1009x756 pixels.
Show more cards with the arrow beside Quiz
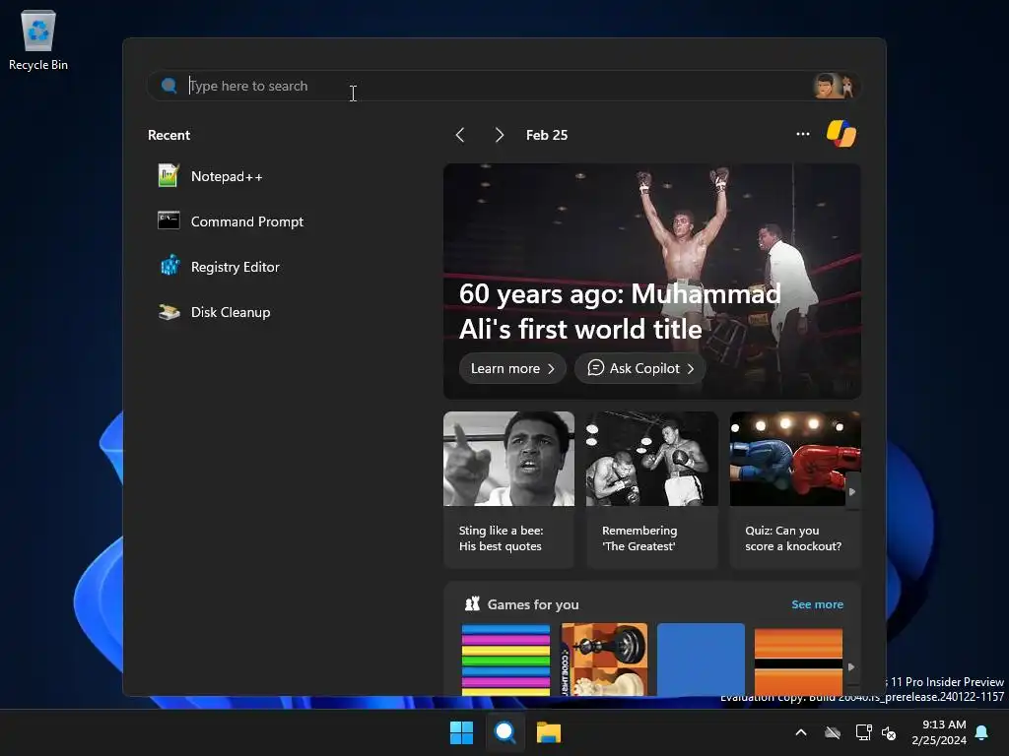point(852,492)
